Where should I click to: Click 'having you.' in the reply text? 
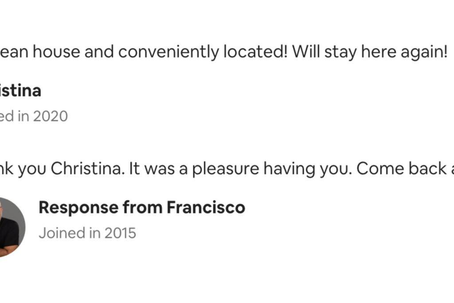[308, 169]
